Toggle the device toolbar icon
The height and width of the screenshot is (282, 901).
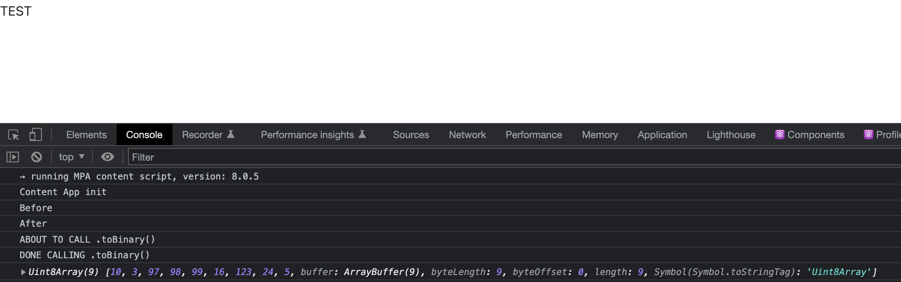point(36,134)
